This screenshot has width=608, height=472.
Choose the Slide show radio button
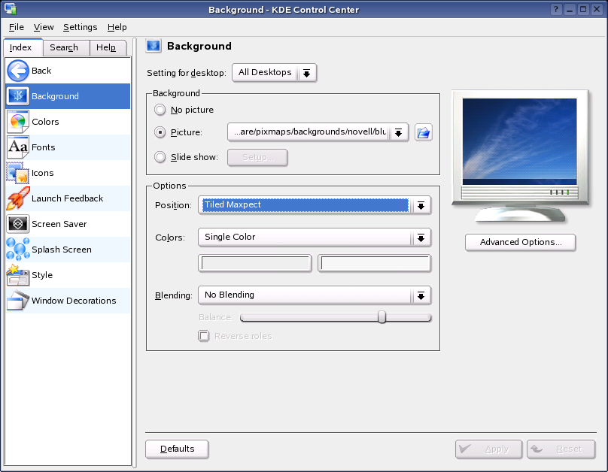tap(160, 157)
